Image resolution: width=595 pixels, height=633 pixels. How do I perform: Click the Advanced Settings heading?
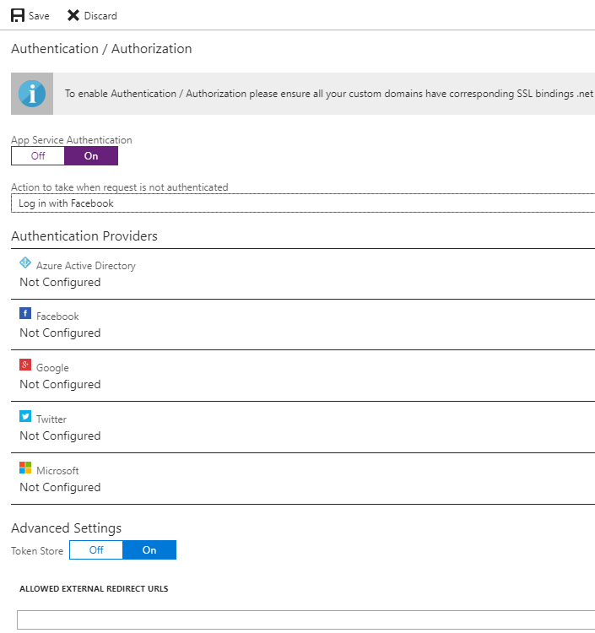(x=66, y=528)
